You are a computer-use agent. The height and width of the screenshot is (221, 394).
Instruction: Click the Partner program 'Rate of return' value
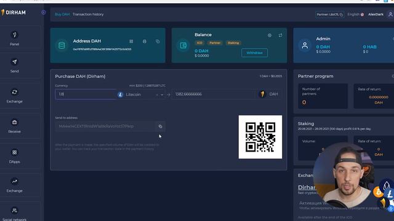click(379, 99)
